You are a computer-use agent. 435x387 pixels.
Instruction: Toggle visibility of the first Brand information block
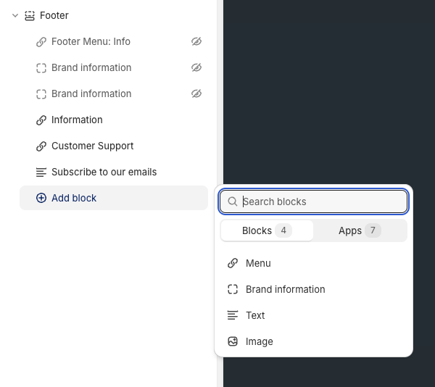(x=196, y=67)
